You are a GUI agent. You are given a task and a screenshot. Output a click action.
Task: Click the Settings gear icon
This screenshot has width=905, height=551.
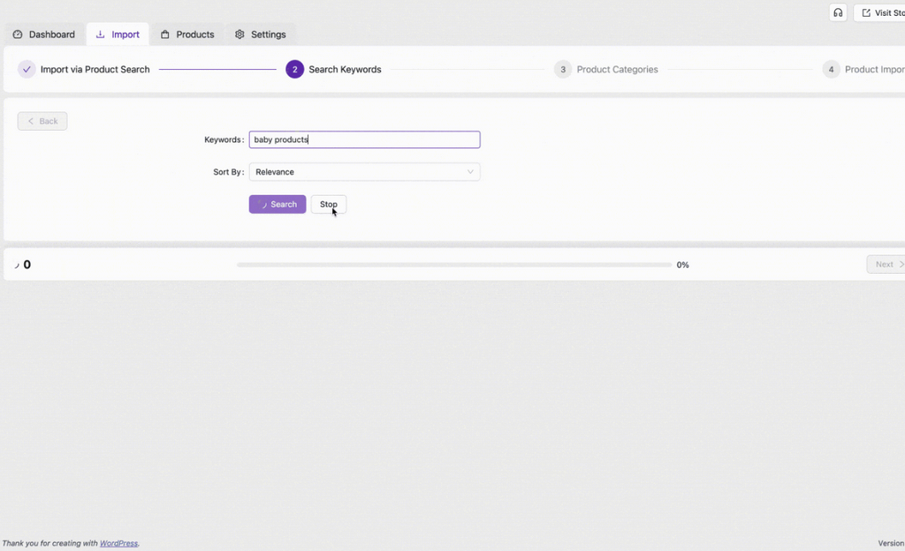240,34
